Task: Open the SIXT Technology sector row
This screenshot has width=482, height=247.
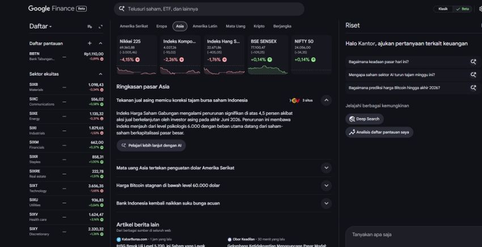Action: coord(66,188)
